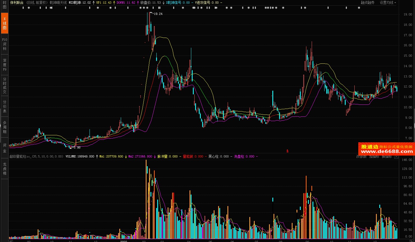Show 分时成交 tick trades panel
Viewport: 415px width, 242px height.
[4, 86]
